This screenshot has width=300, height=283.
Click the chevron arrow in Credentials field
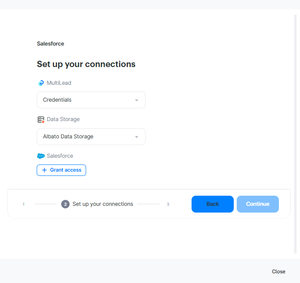136,100
